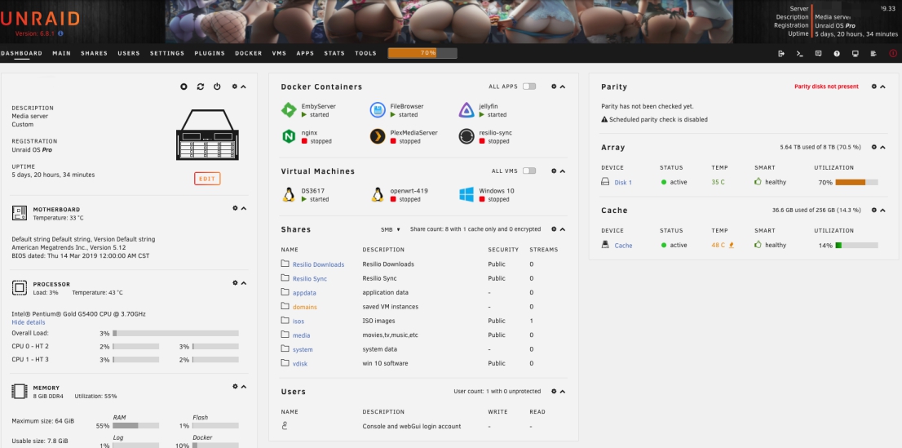Click the nginx container icon

pyautogui.click(x=288, y=136)
